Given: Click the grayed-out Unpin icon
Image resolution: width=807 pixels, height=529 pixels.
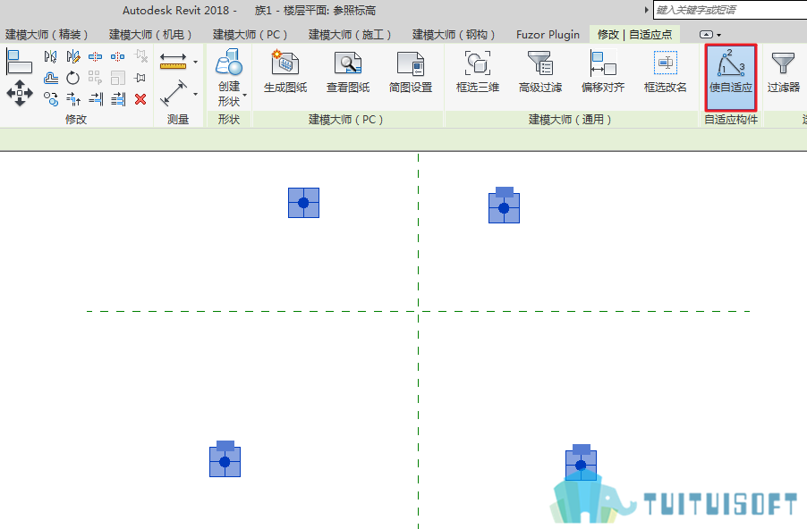Looking at the screenshot, I should click(140, 56).
